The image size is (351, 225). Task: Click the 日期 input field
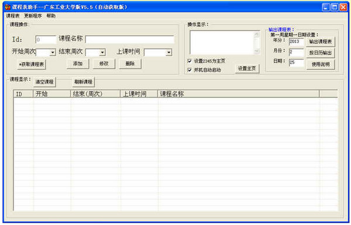297,63
